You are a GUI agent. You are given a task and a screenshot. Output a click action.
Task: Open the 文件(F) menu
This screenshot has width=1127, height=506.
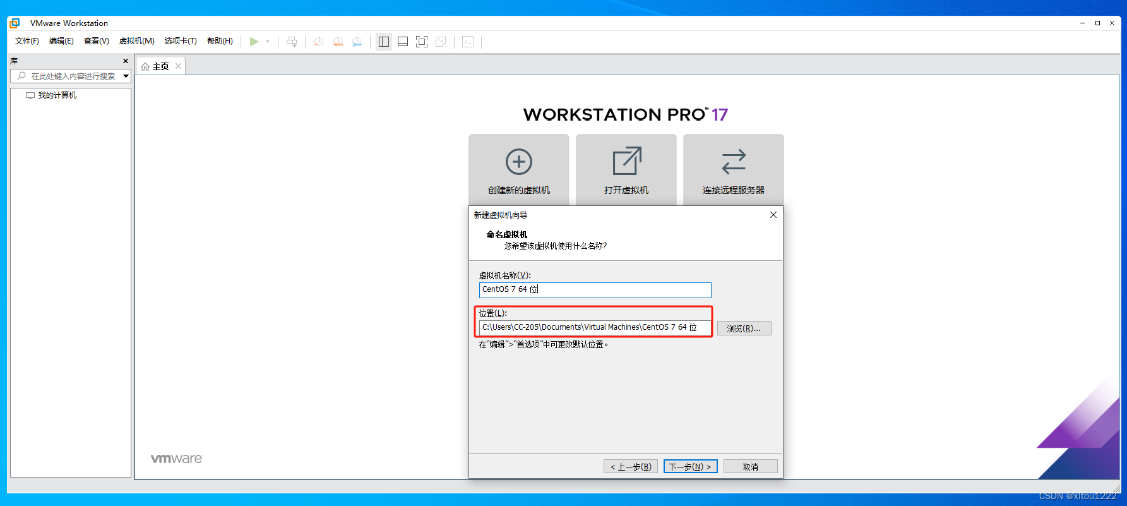click(x=27, y=41)
